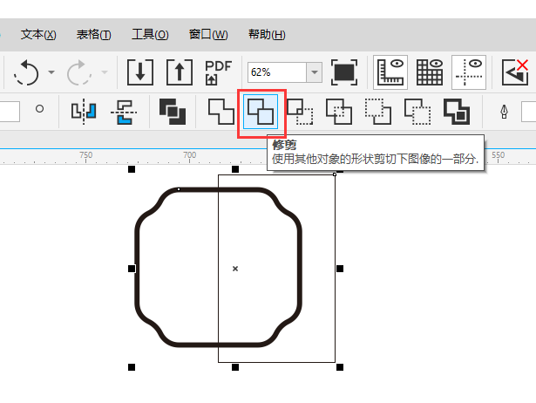Click the mirror horizontally icon
This screenshot has width=536, height=403.
[84, 112]
